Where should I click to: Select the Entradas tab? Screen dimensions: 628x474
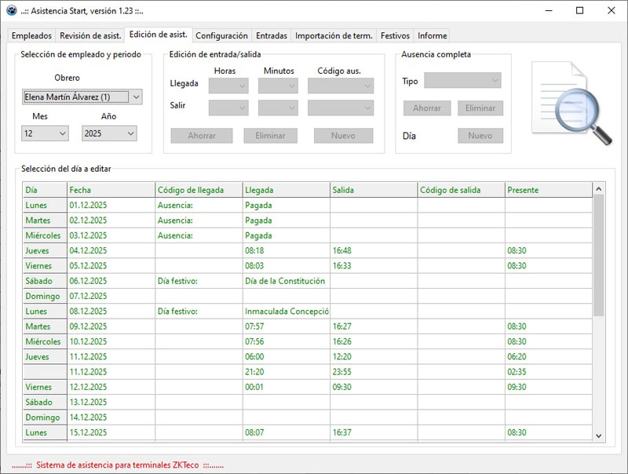point(272,36)
